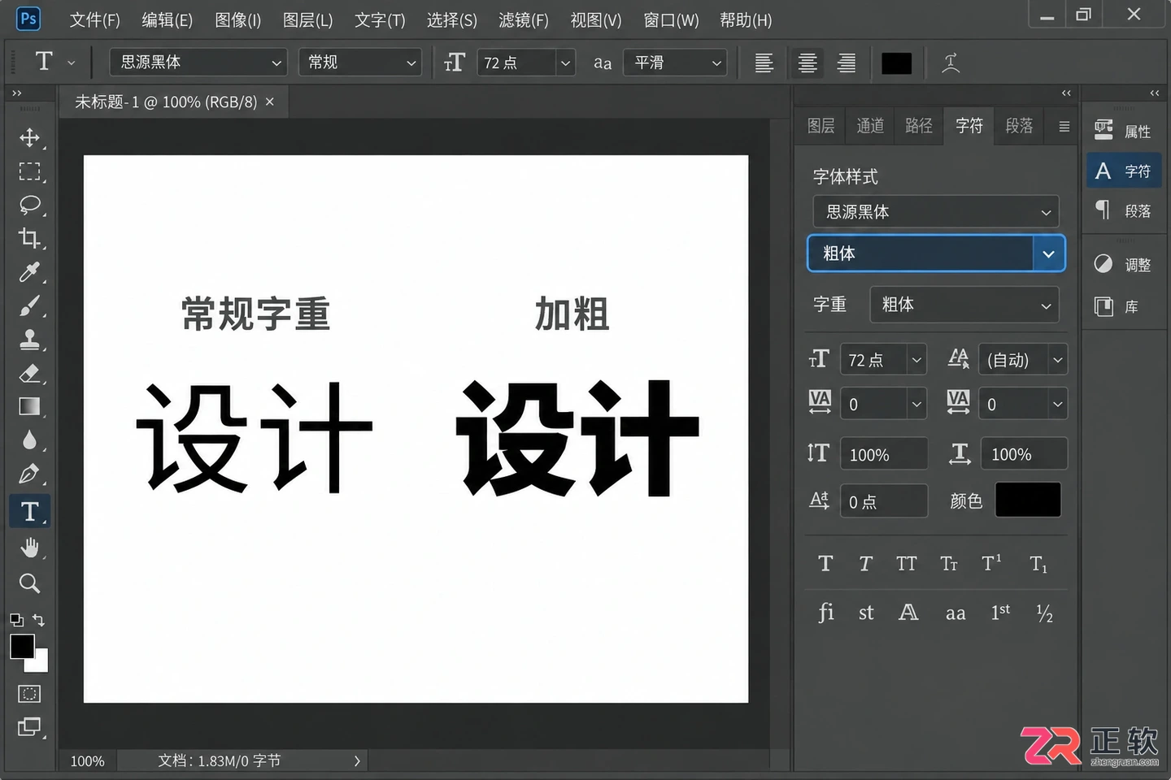Select the Rectangular Marquee tool
The width and height of the screenshot is (1171, 780).
point(30,171)
